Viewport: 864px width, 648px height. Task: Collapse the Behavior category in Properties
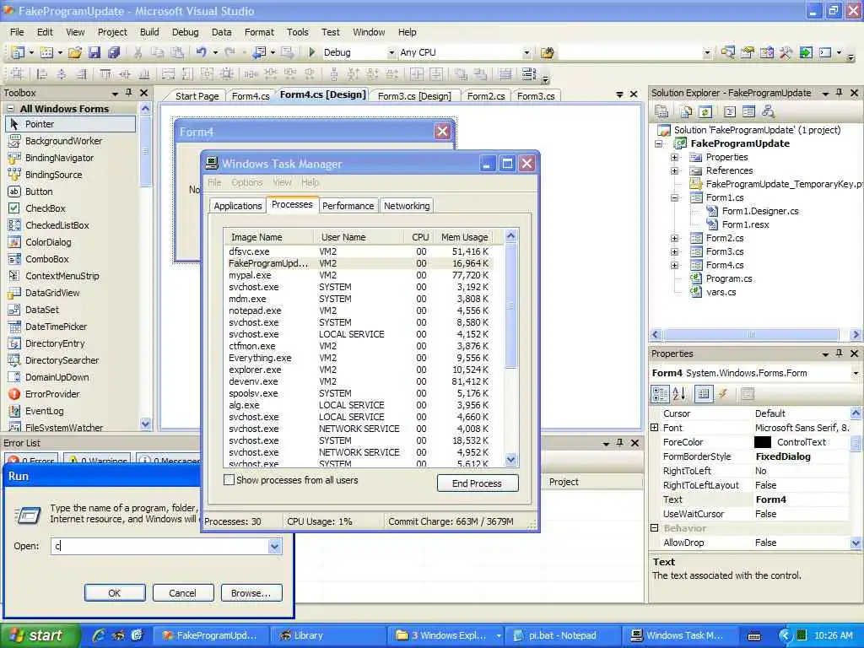pyautogui.click(x=655, y=528)
